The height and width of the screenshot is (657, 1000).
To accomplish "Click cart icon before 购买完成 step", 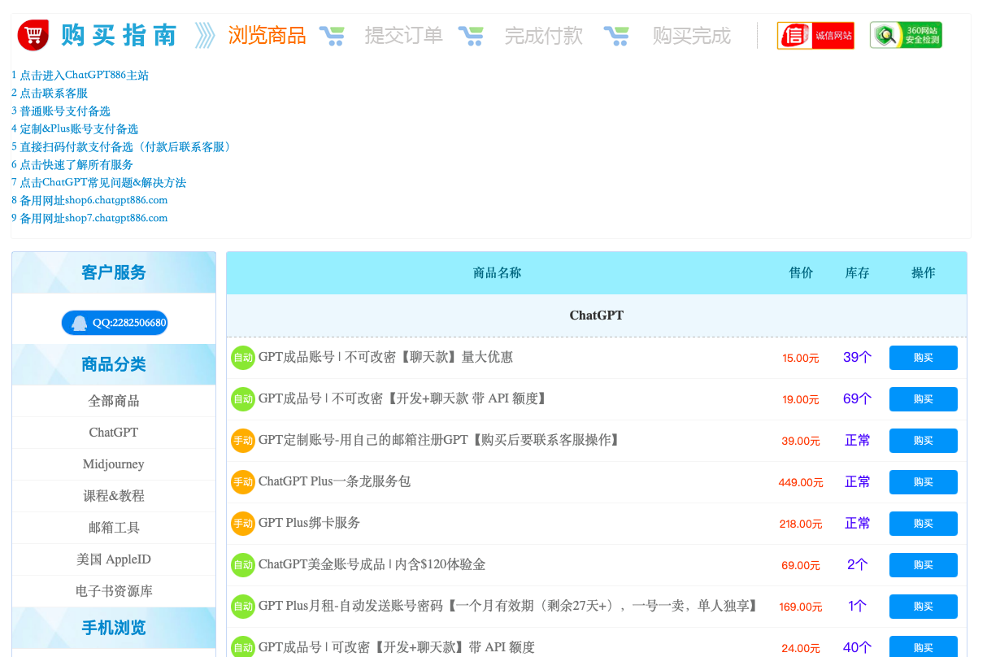I will (x=618, y=36).
